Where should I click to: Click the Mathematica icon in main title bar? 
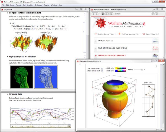click(2, 2)
